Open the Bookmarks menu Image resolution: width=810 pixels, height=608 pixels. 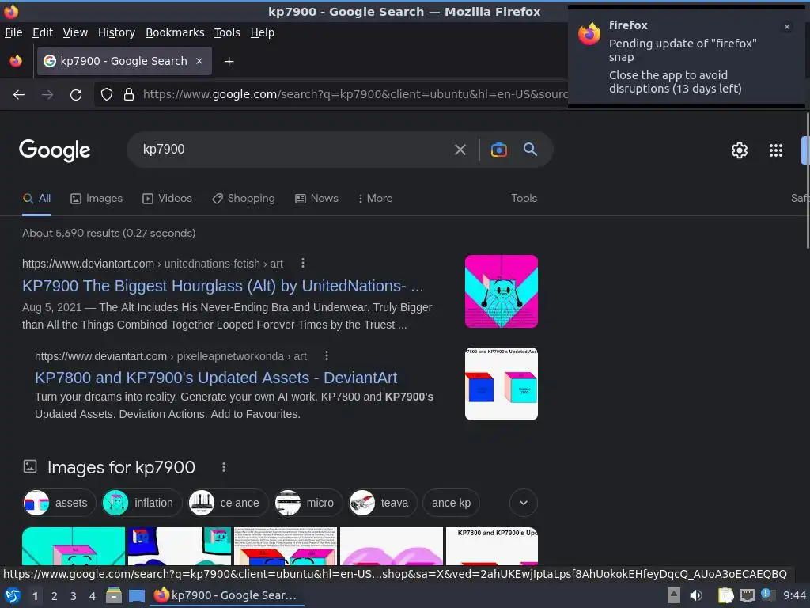pyautogui.click(x=175, y=32)
